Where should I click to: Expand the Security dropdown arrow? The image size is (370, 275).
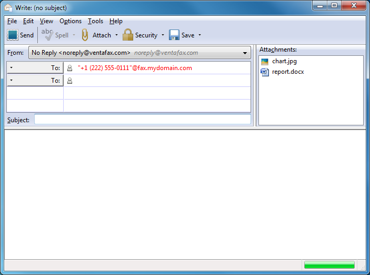click(163, 35)
